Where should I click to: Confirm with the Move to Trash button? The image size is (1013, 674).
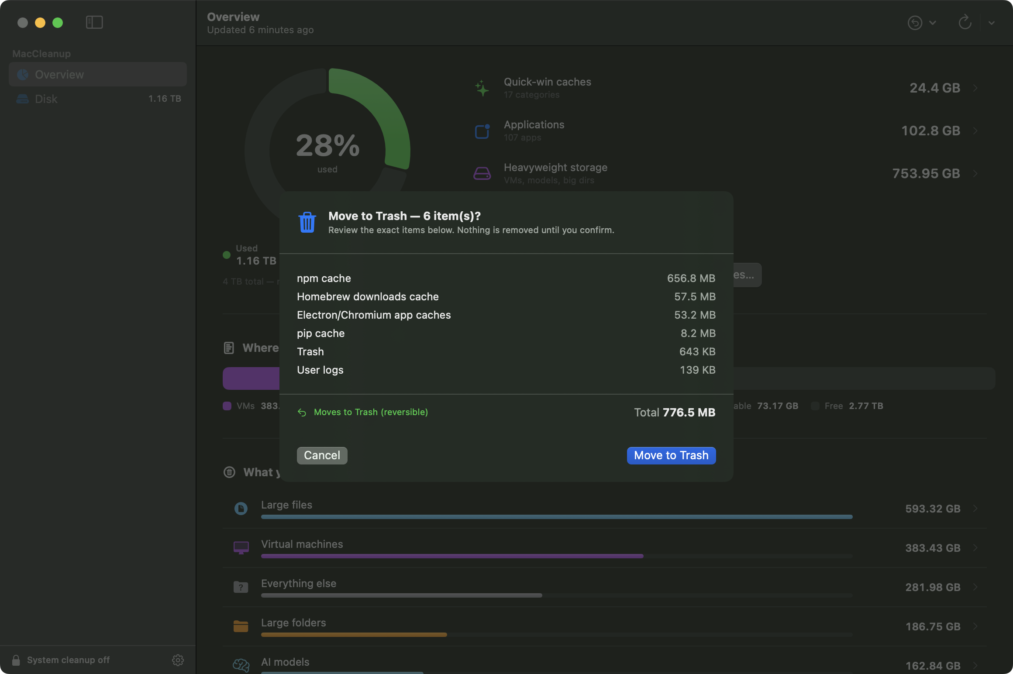coord(671,455)
